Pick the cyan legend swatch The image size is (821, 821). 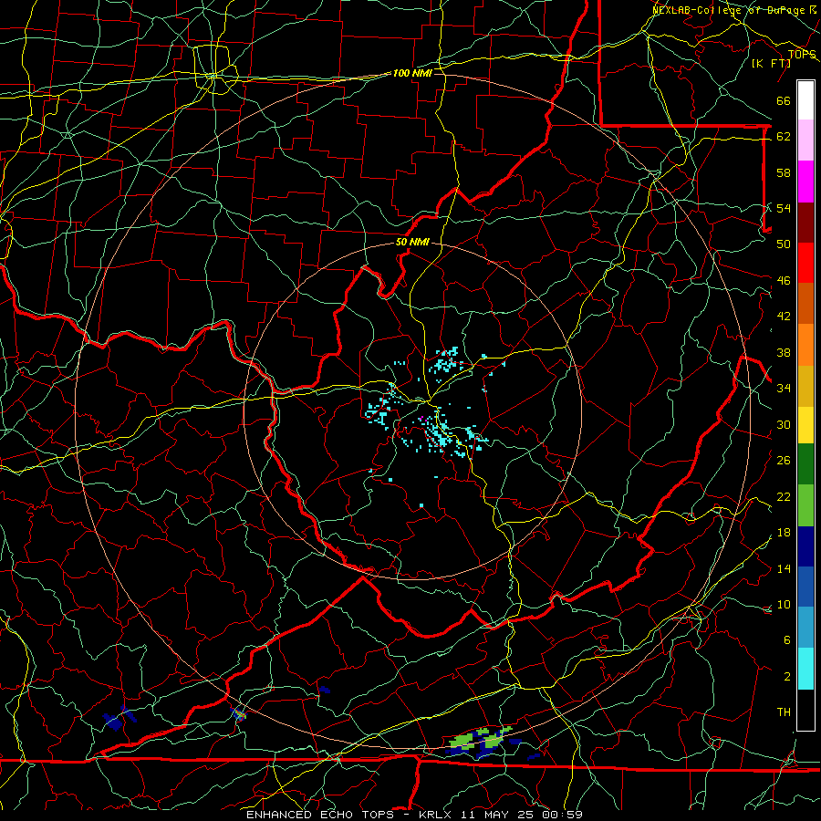805,669
